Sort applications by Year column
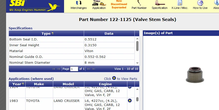This screenshot has height=110, width=219. click(17, 84)
